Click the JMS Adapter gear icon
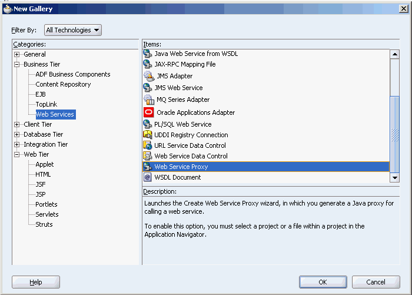 click(x=149, y=76)
